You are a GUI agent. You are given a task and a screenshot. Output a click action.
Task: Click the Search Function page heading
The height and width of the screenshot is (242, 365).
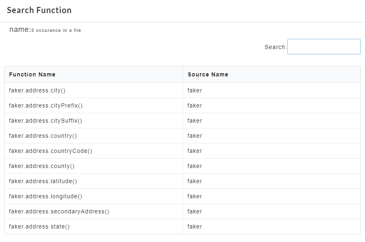(39, 10)
